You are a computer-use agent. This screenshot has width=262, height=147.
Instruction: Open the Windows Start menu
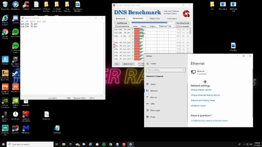pos(3,144)
